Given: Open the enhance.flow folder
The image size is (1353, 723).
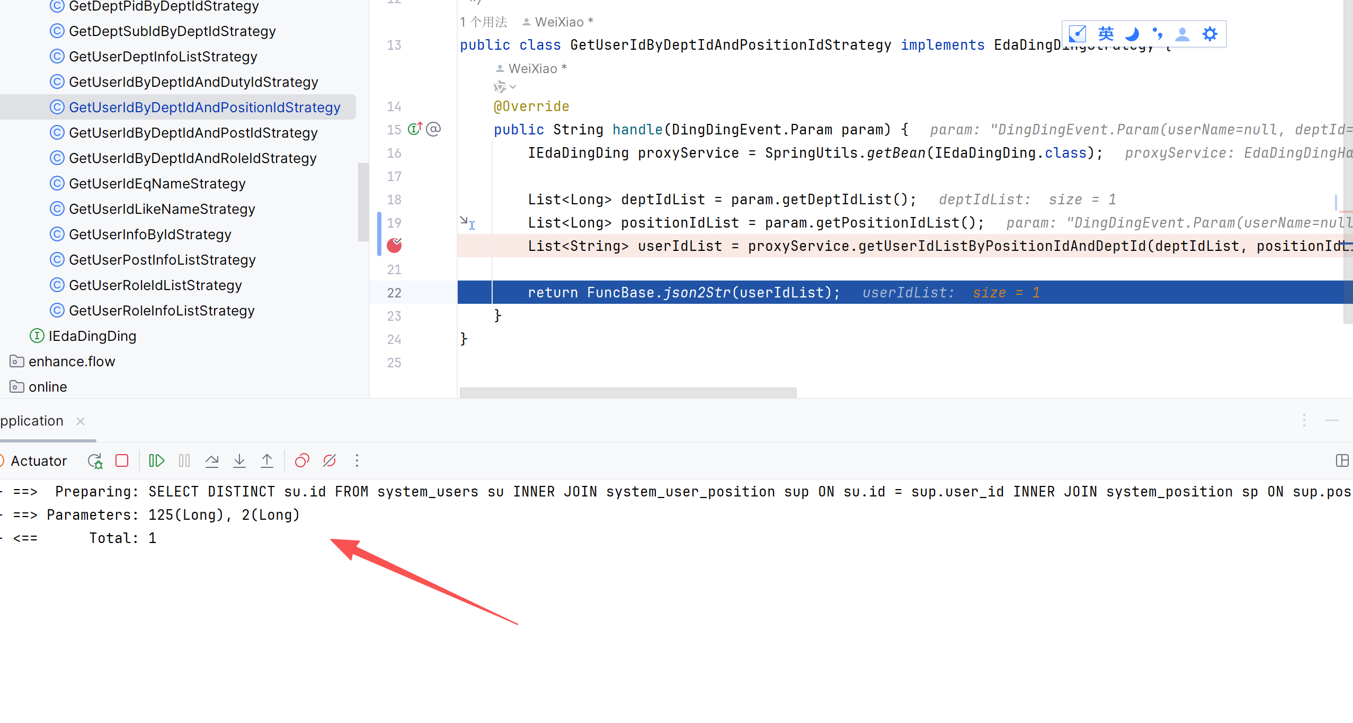Looking at the screenshot, I should click(x=72, y=361).
